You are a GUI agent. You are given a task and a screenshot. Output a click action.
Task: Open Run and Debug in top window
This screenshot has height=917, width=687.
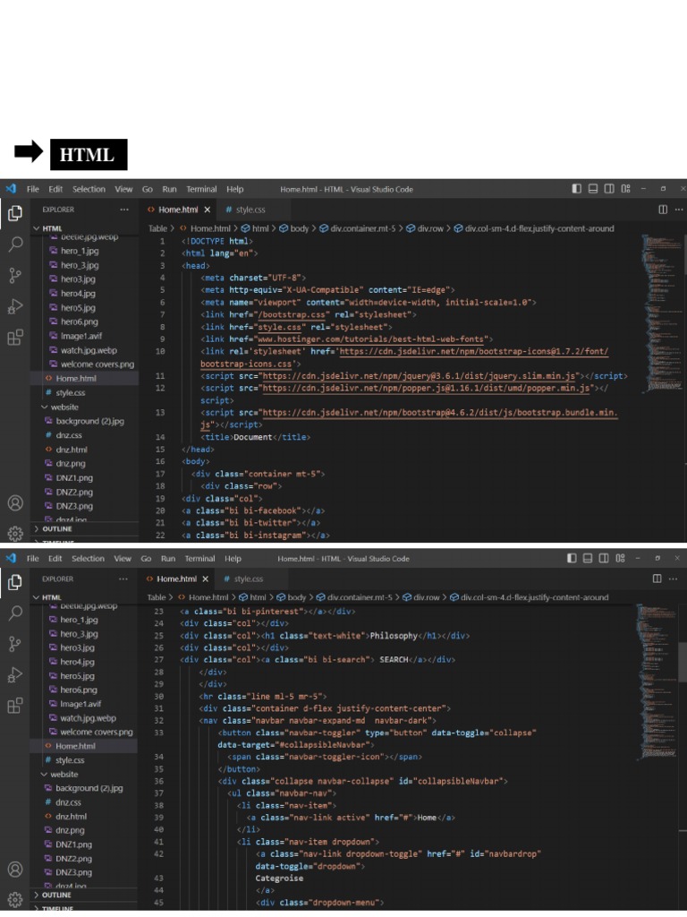coord(15,306)
